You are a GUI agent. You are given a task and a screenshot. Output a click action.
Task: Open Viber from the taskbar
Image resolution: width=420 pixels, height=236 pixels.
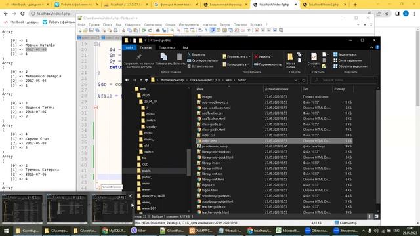(x=138, y=231)
